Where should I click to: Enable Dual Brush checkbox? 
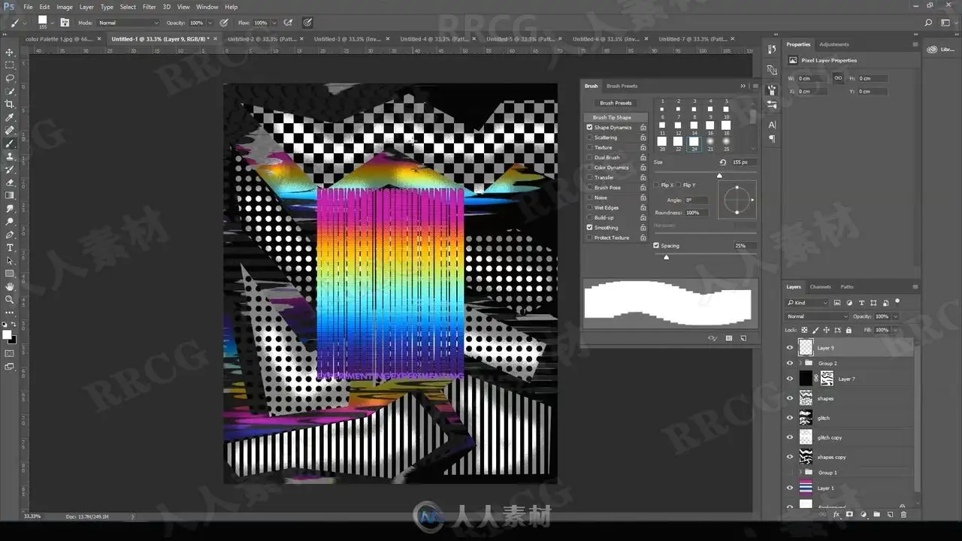[589, 158]
